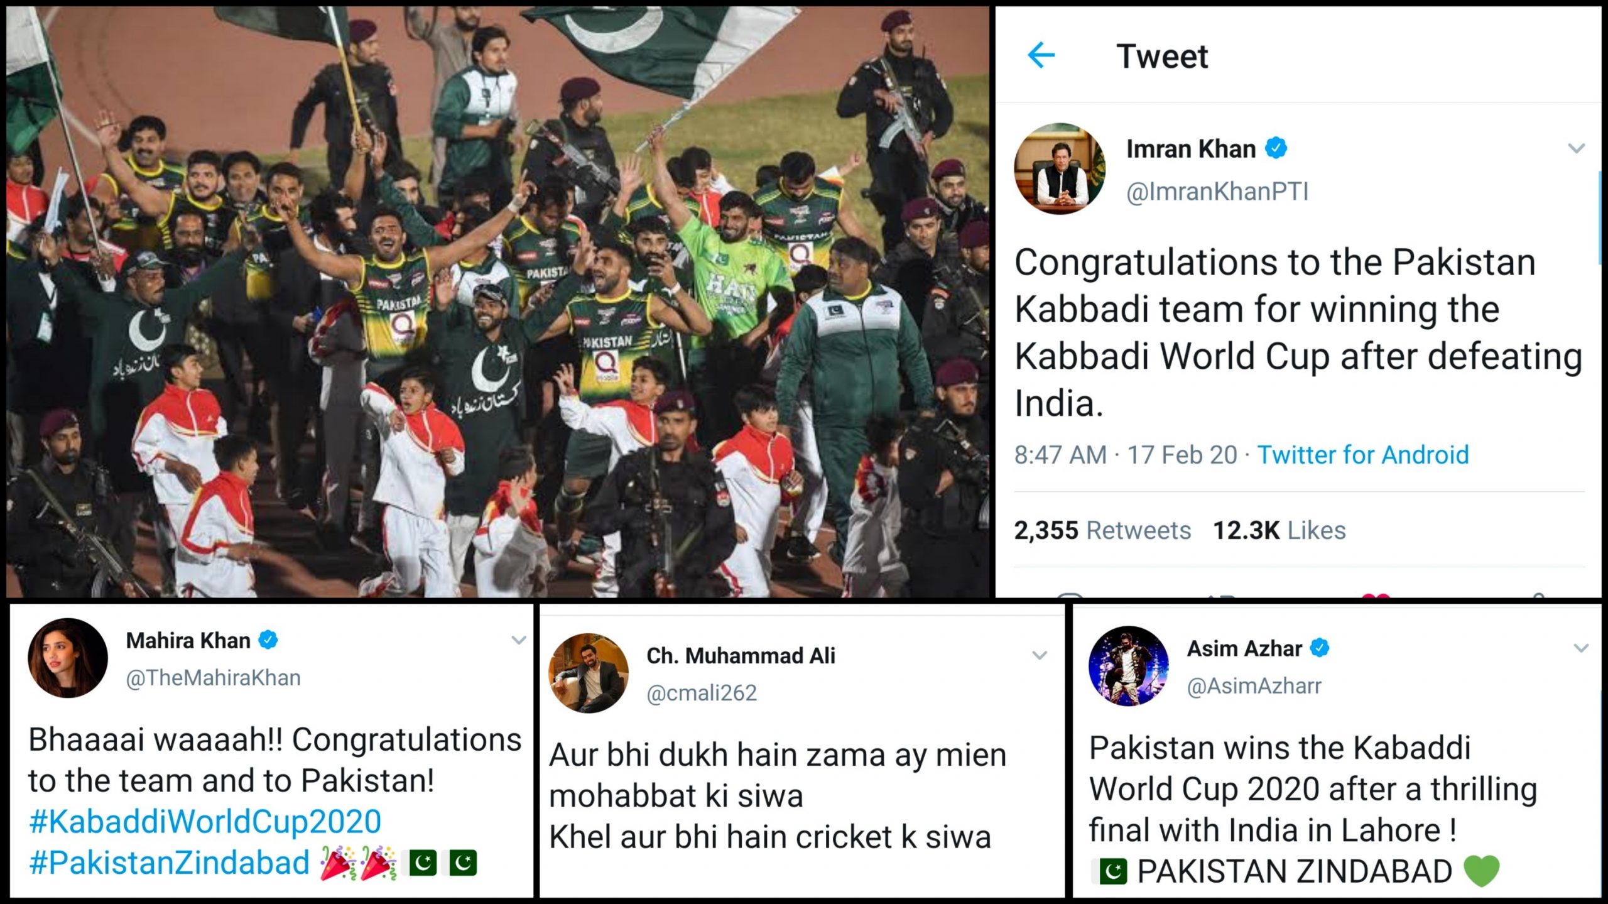Click the celebration photo of Pakistan team
Image resolution: width=1608 pixels, height=904 pixels.
(x=497, y=302)
